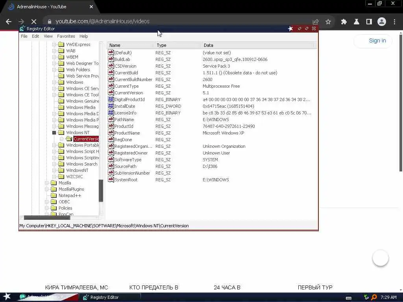Expand the MozillaPlugins tree node

(x=46, y=189)
